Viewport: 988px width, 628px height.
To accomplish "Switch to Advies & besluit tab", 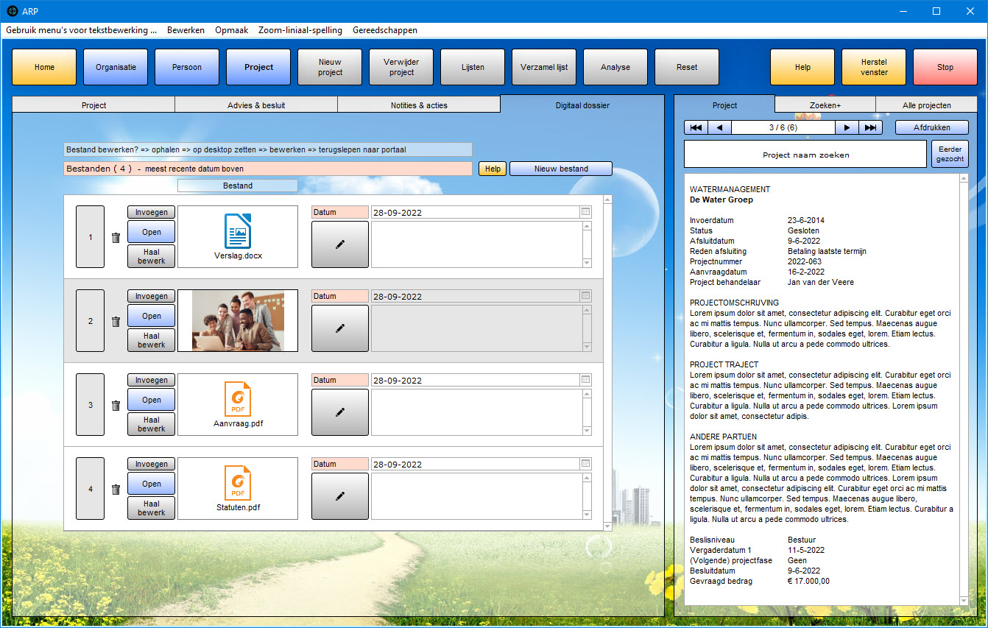I will point(256,105).
